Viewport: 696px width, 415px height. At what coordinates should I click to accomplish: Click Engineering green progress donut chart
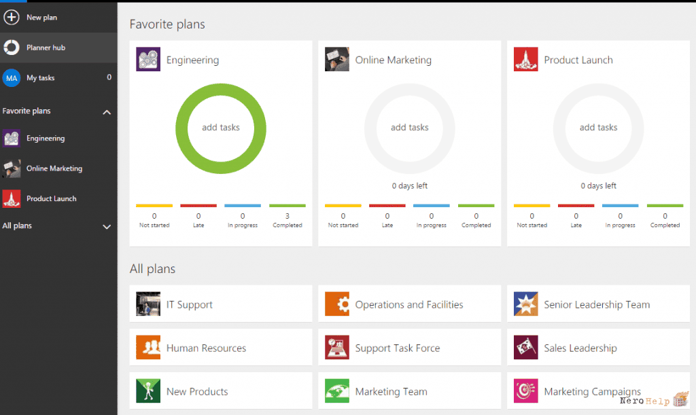(x=221, y=128)
